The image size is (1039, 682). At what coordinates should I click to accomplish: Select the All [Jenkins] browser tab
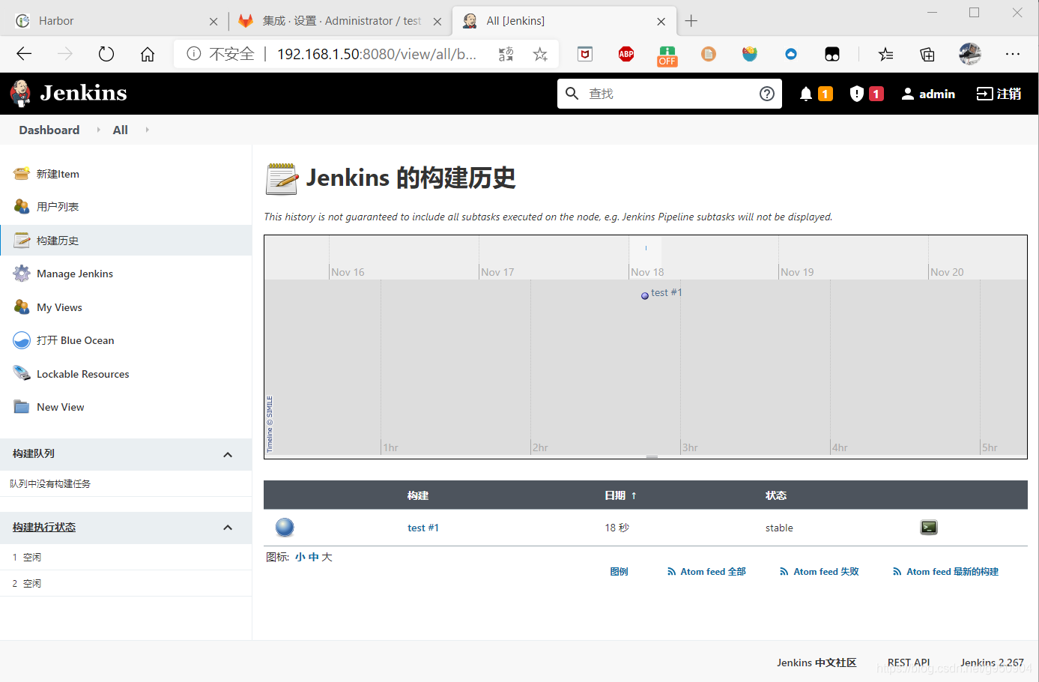564,21
